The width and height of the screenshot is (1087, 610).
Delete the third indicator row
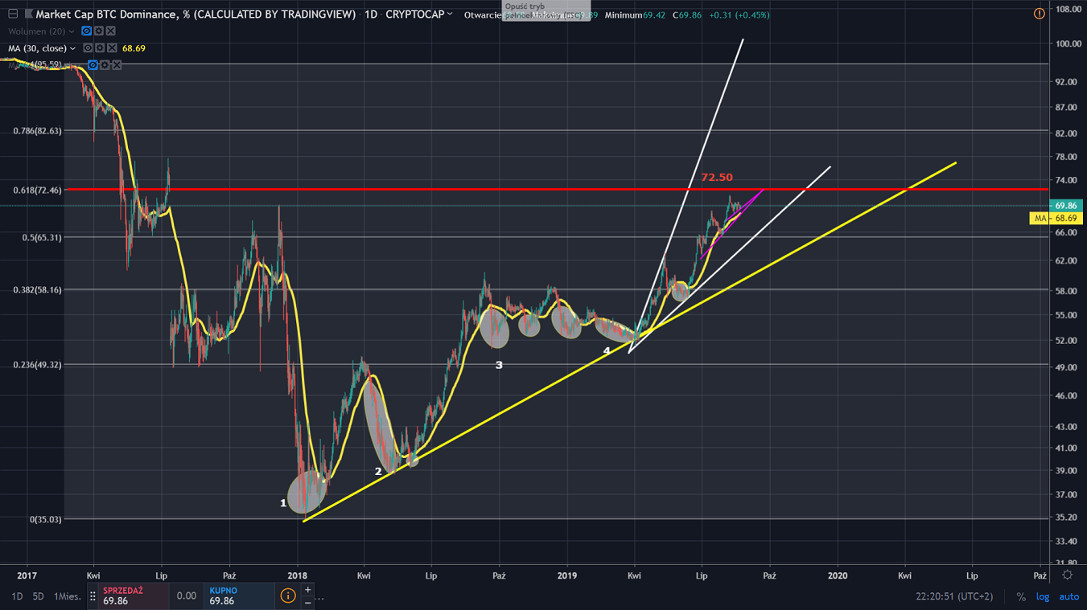117,64
